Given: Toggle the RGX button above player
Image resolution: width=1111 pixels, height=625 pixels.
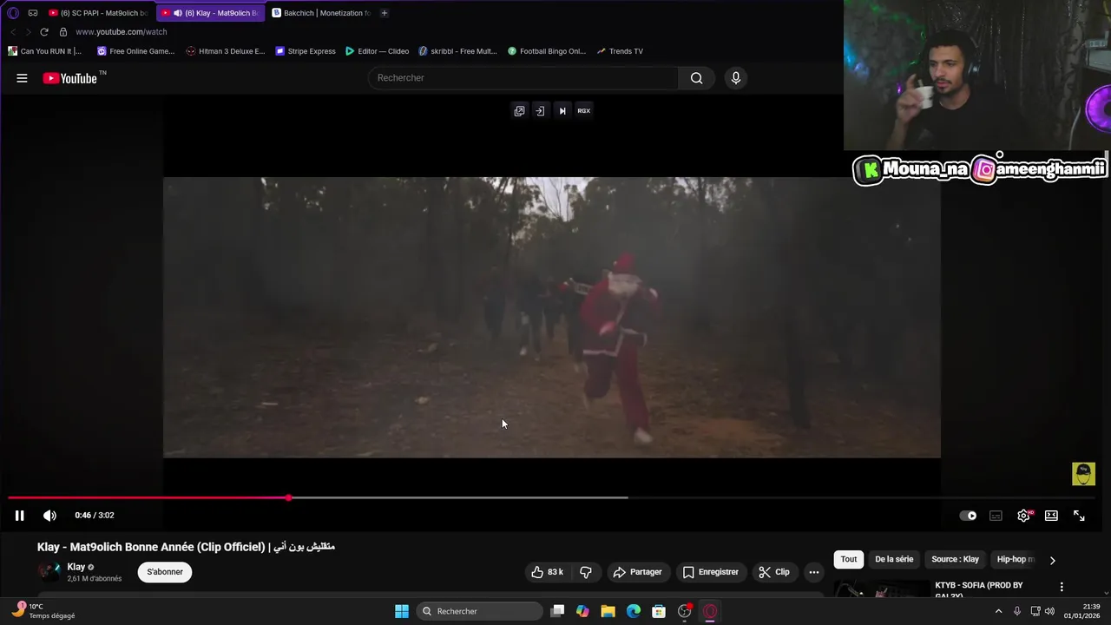Looking at the screenshot, I should [x=584, y=110].
